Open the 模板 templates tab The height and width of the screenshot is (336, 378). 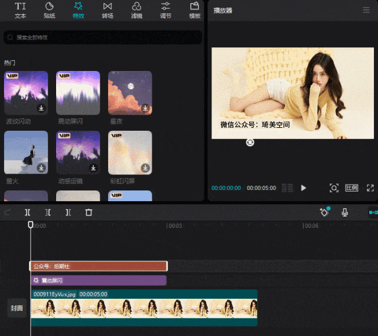point(195,11)
